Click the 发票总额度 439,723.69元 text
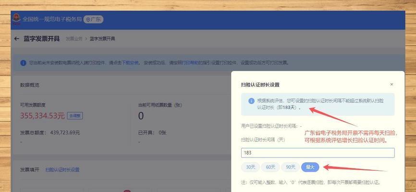Viewport: 416px width, 192px height. point(50,132)
